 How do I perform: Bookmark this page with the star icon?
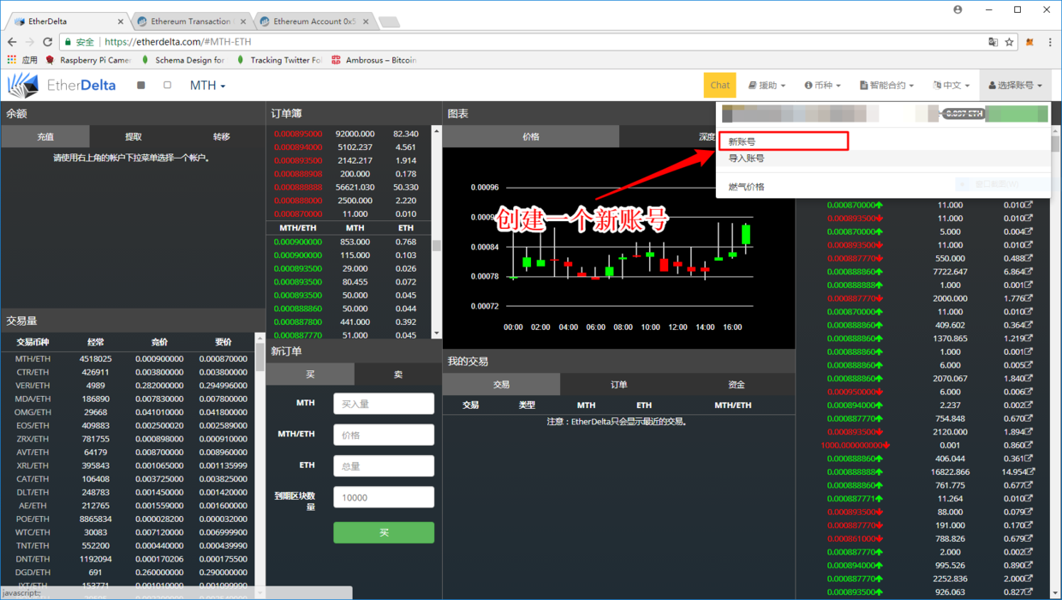click(x=1010, y=41)
